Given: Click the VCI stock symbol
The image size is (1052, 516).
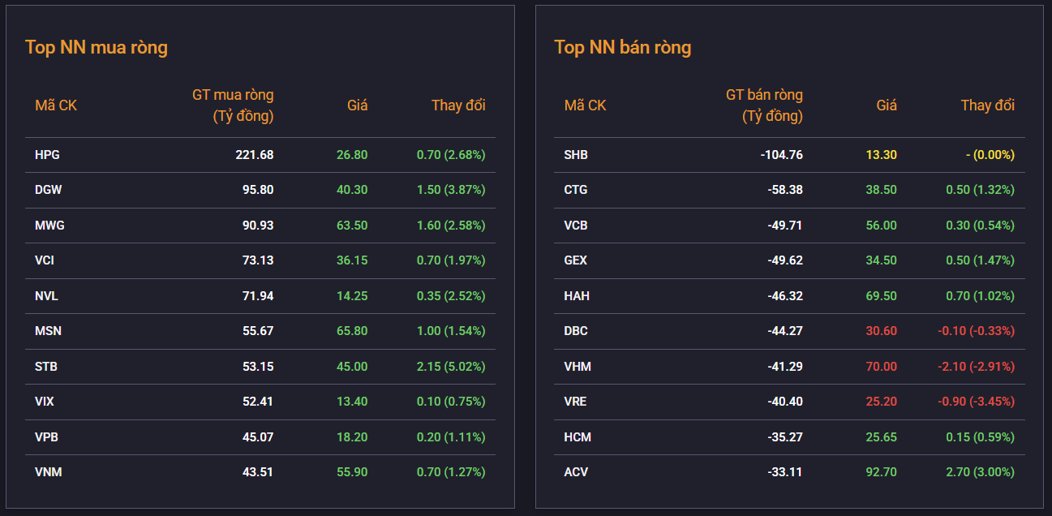Looking at the screenshot, I should [45, 260].
